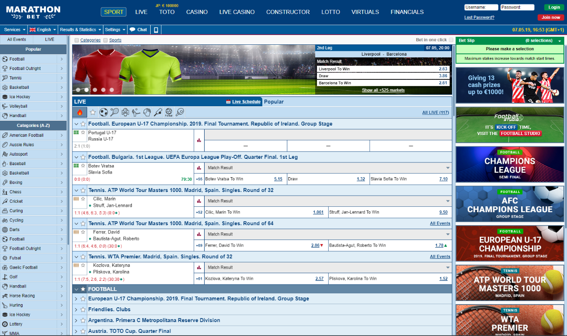Open the CONSTRUCTOR navigation item
This screenshot has height=336, width=567.
tap(288, 12)
